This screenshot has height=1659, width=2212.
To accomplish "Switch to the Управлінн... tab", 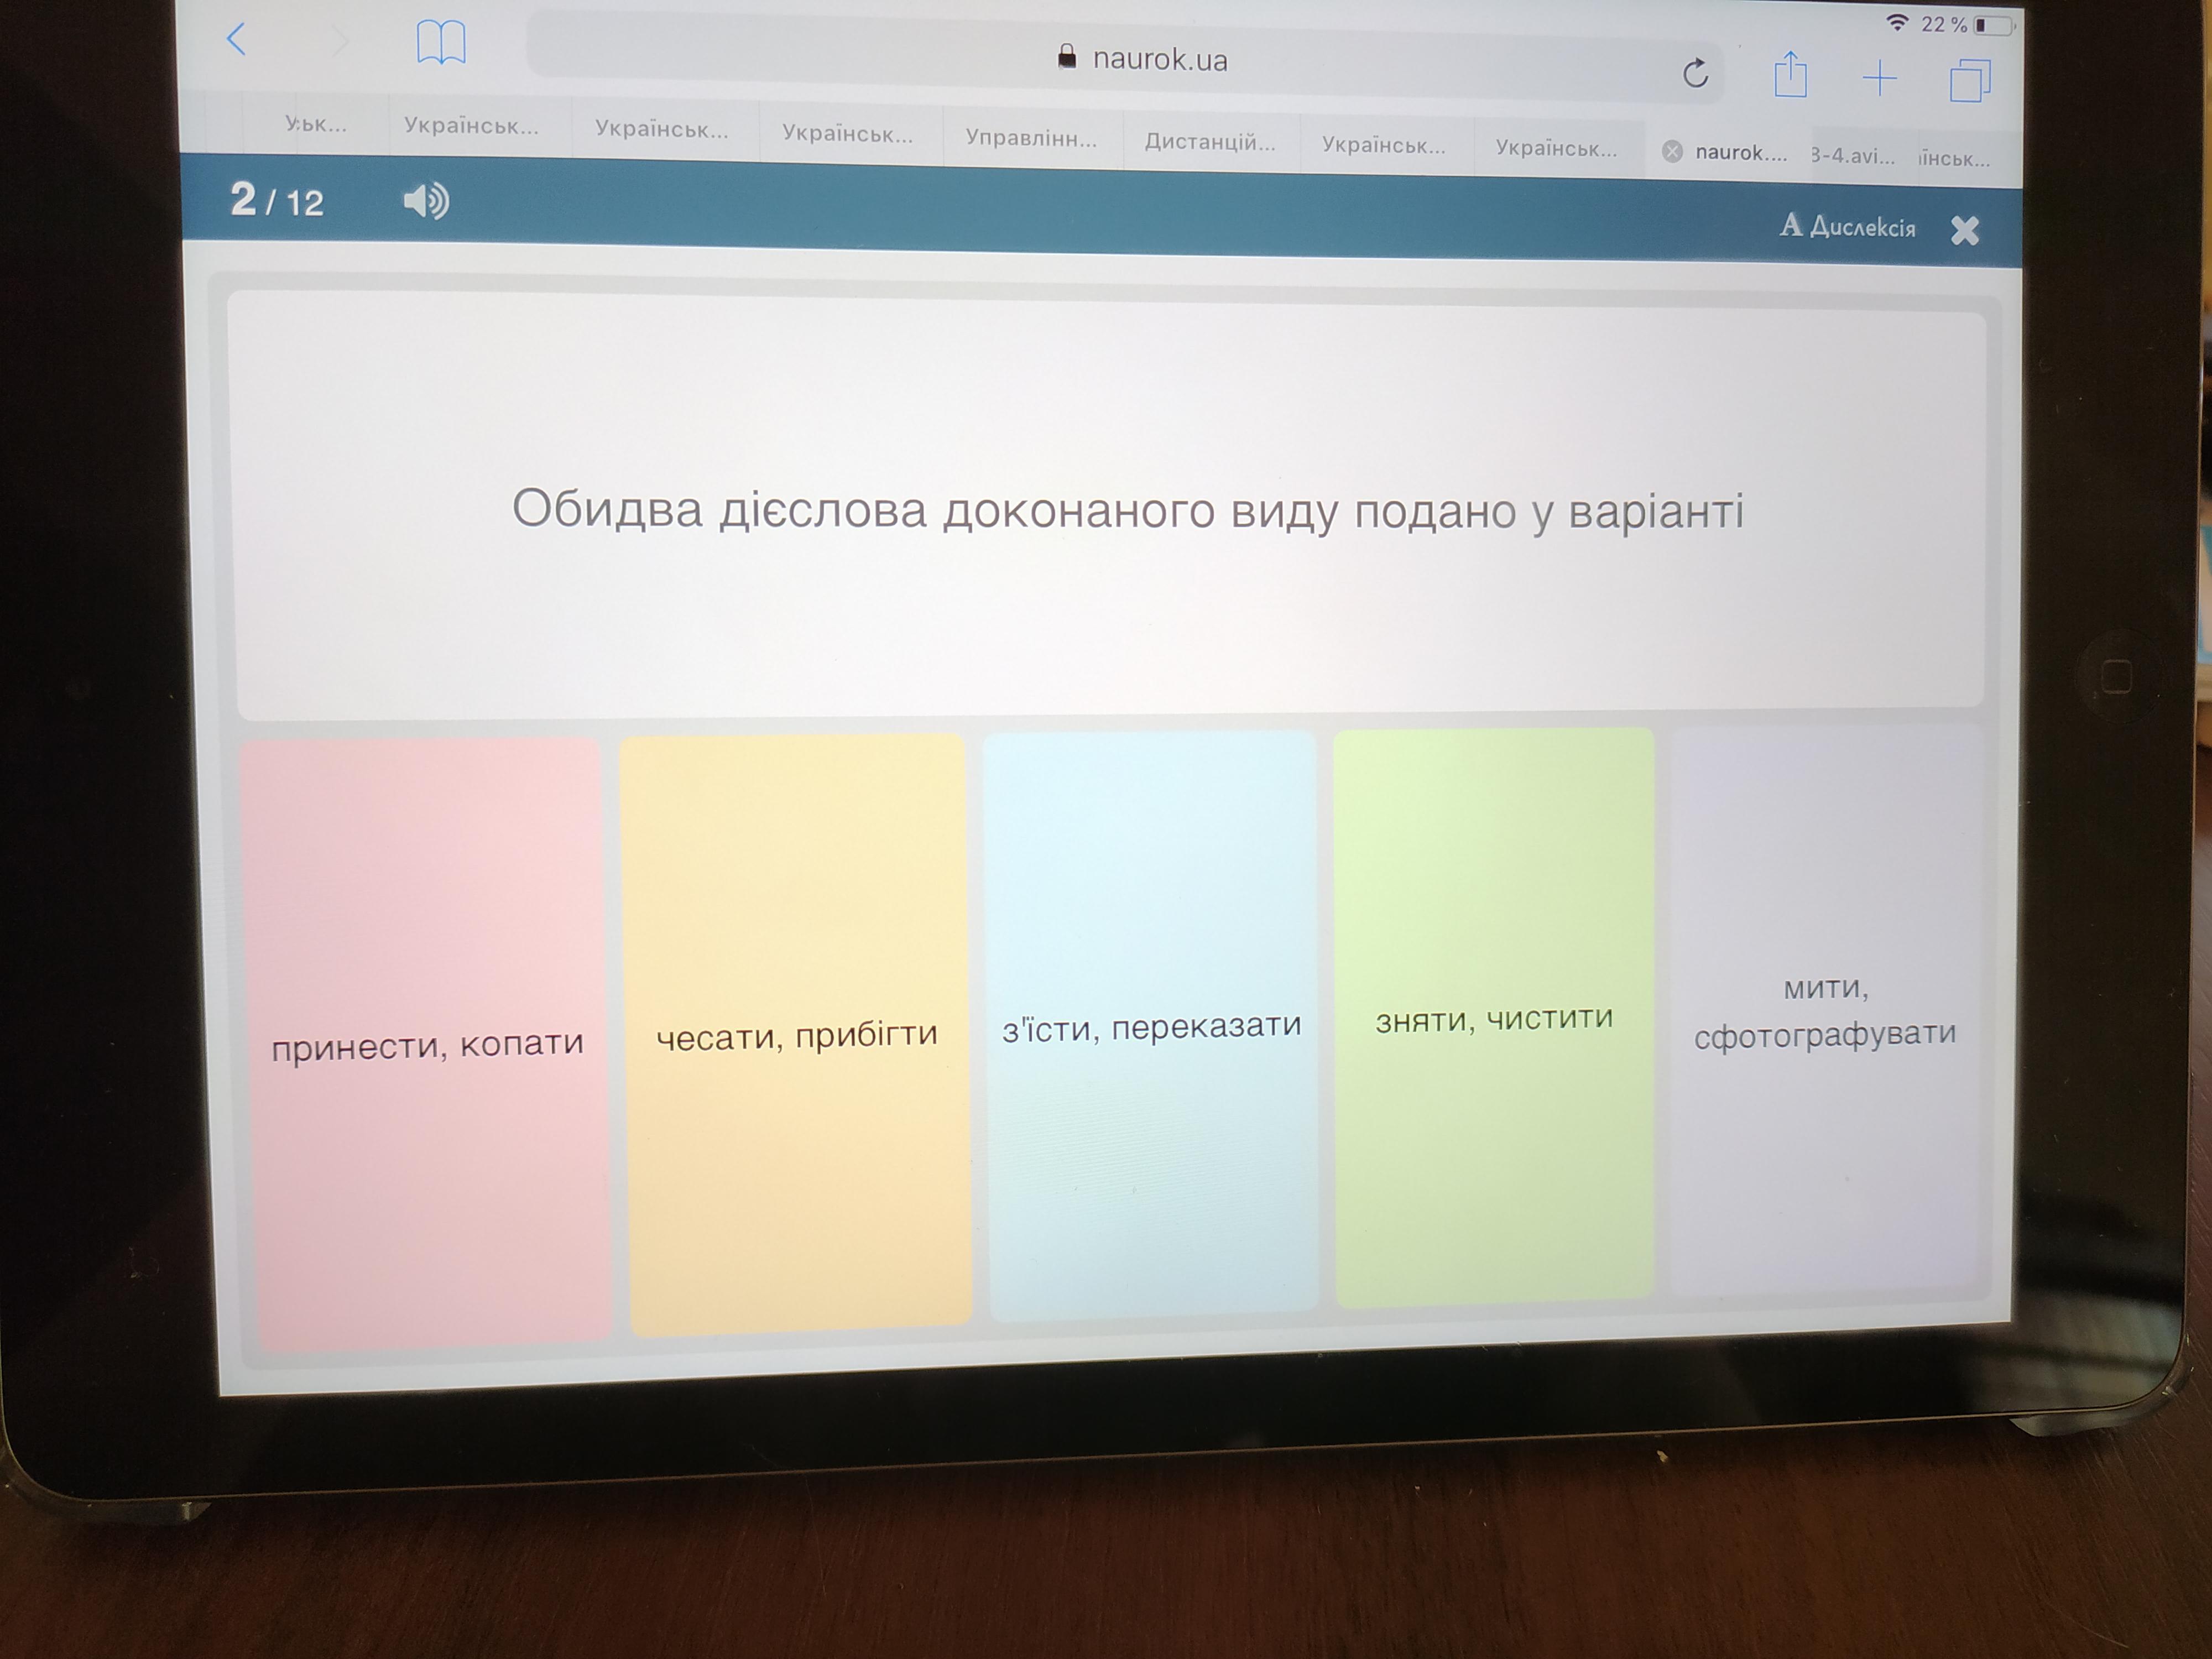I will click(x=1031, y=138).
